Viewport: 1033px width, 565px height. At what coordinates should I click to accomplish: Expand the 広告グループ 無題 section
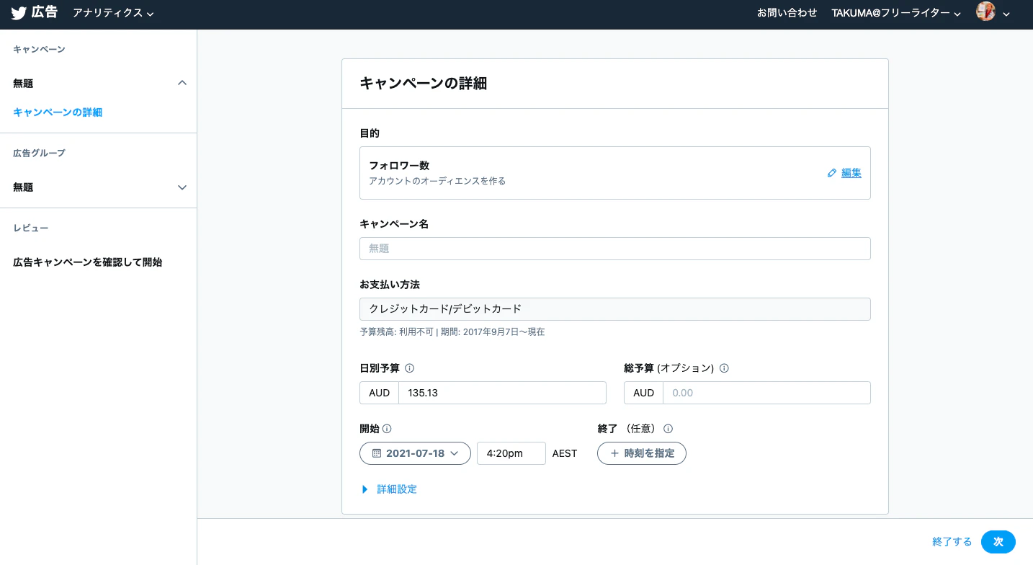pyautogui.click(x=182, y=187)
